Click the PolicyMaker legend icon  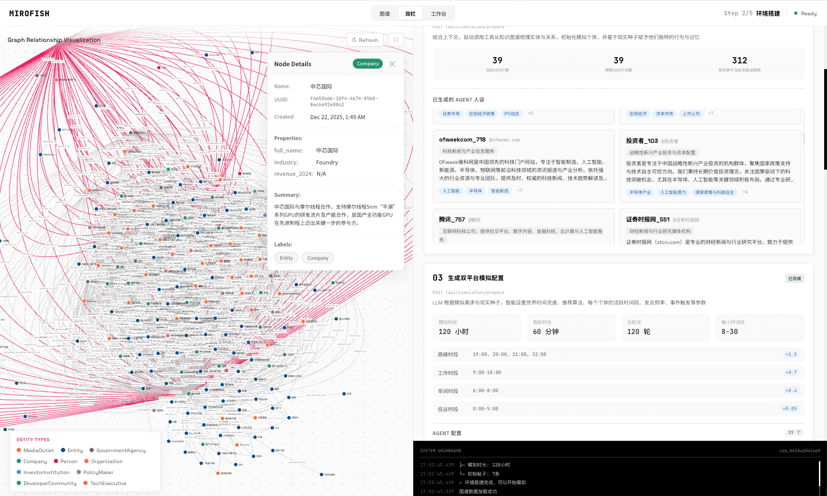click(x=79, y=472)
